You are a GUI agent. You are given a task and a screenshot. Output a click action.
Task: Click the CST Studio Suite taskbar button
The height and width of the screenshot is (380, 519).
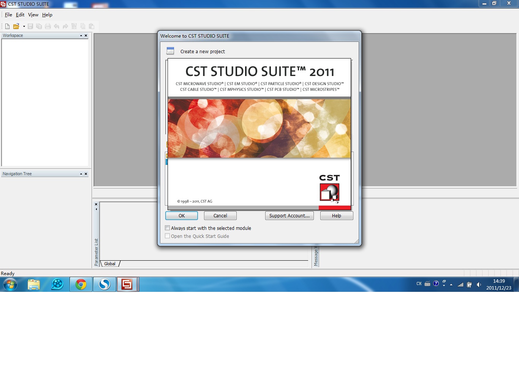tap(128, 284)
